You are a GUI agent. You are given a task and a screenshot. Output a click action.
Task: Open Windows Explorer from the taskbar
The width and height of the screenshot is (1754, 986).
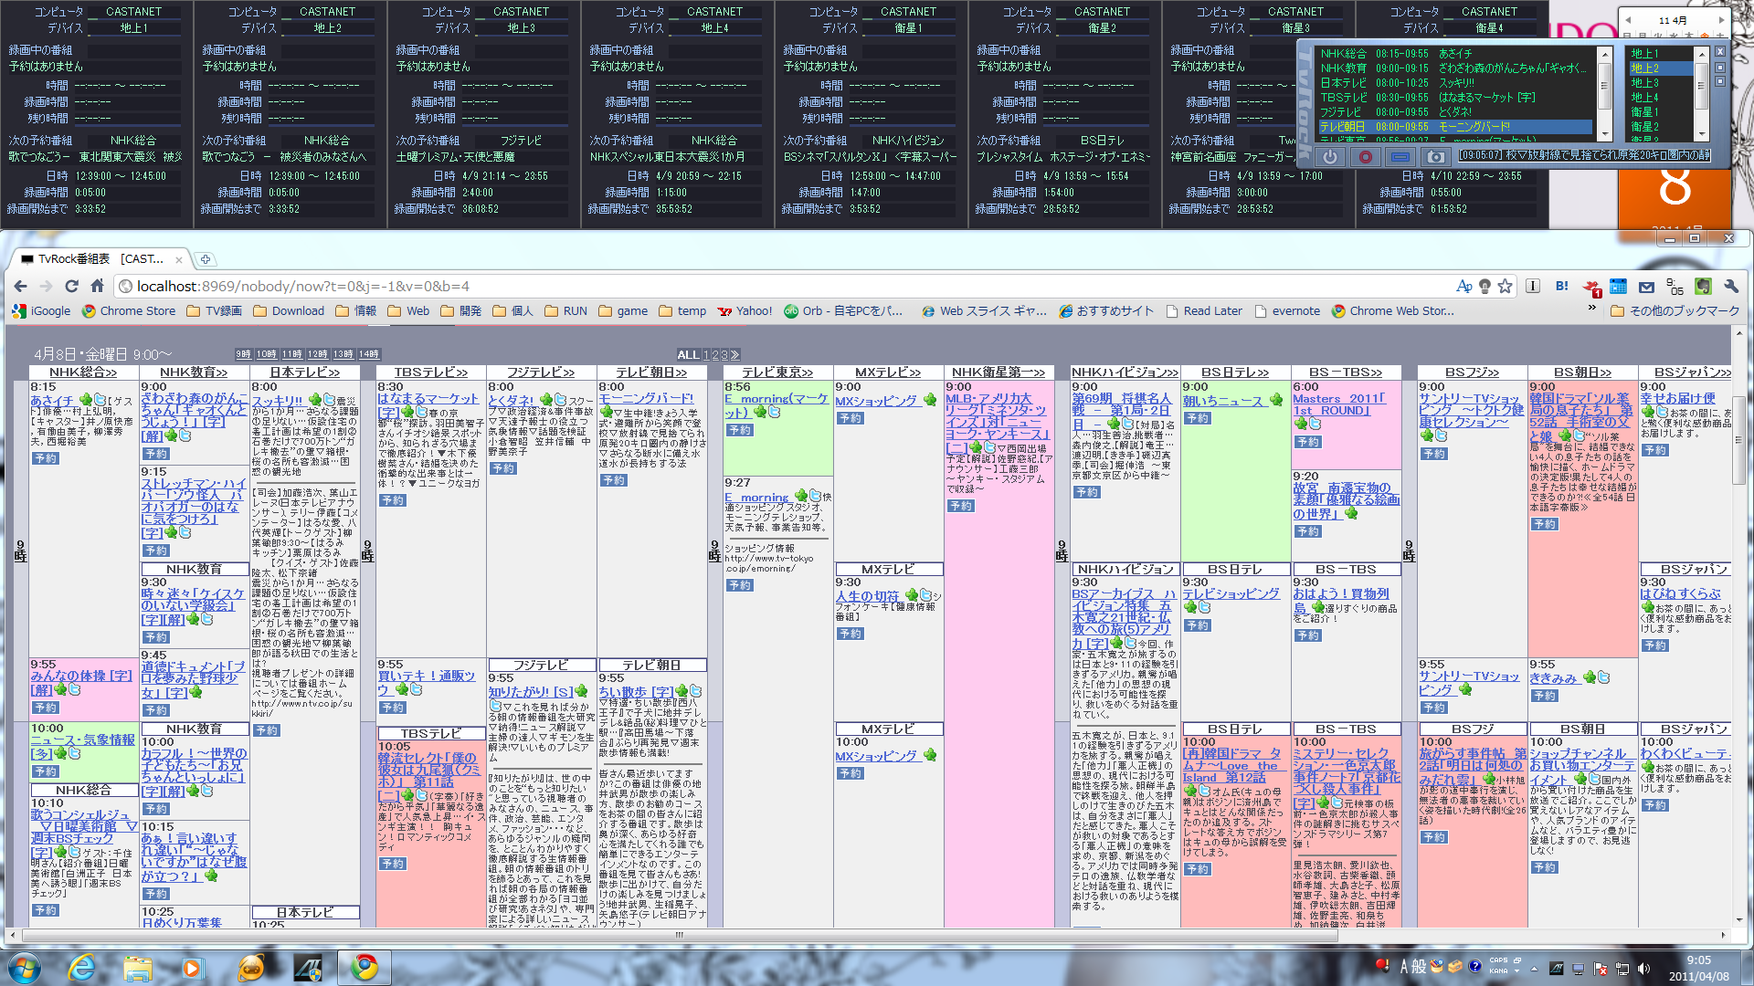tap(138, 967)
